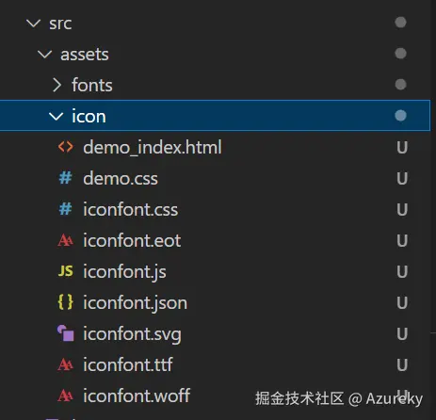Click the CSS hash icon beside demo.css

tap(66, 178)
